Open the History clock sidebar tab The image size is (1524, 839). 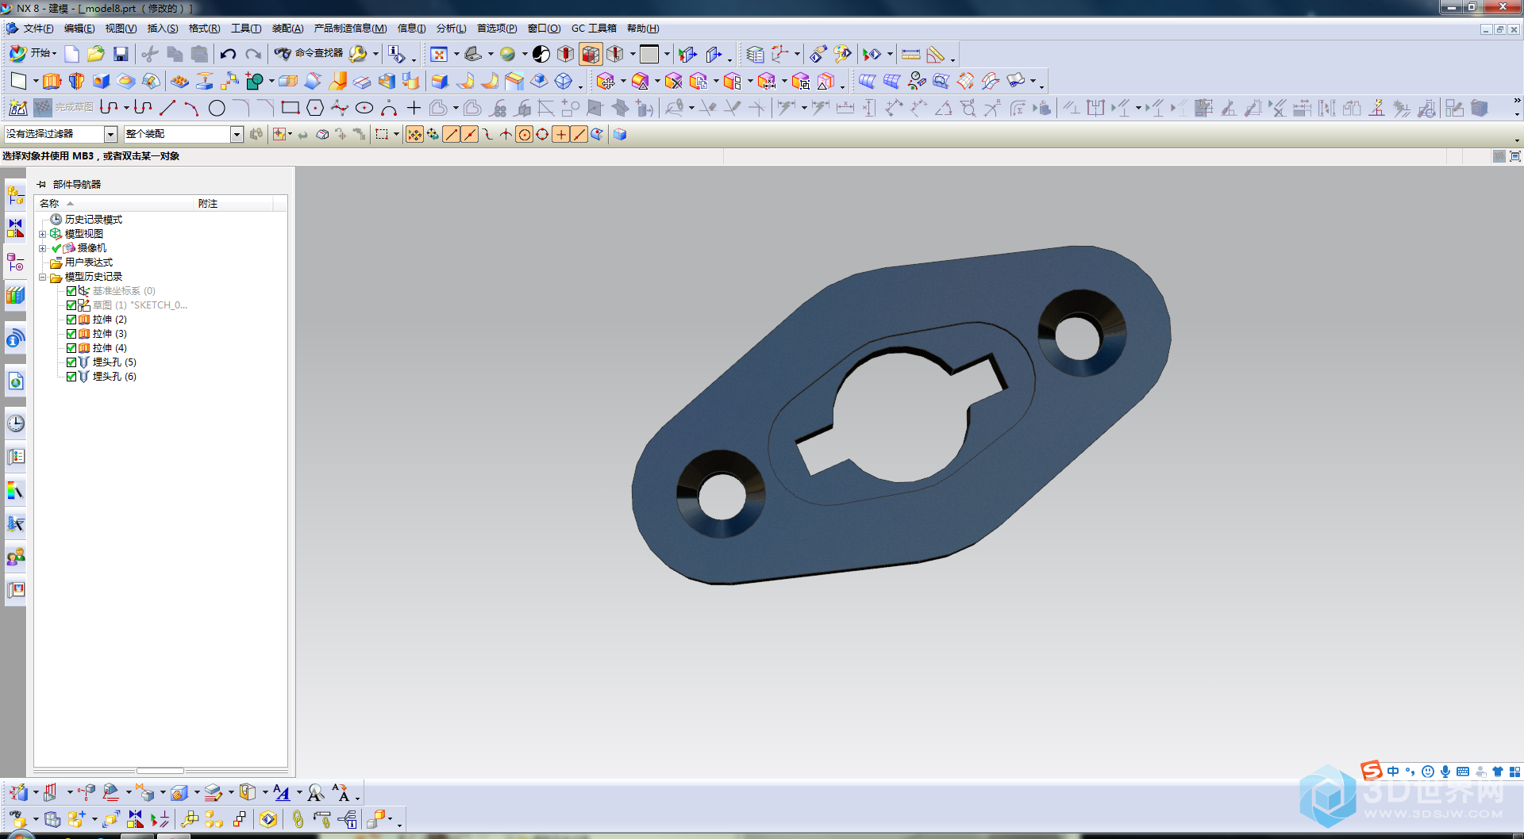[x=15, y=423]
